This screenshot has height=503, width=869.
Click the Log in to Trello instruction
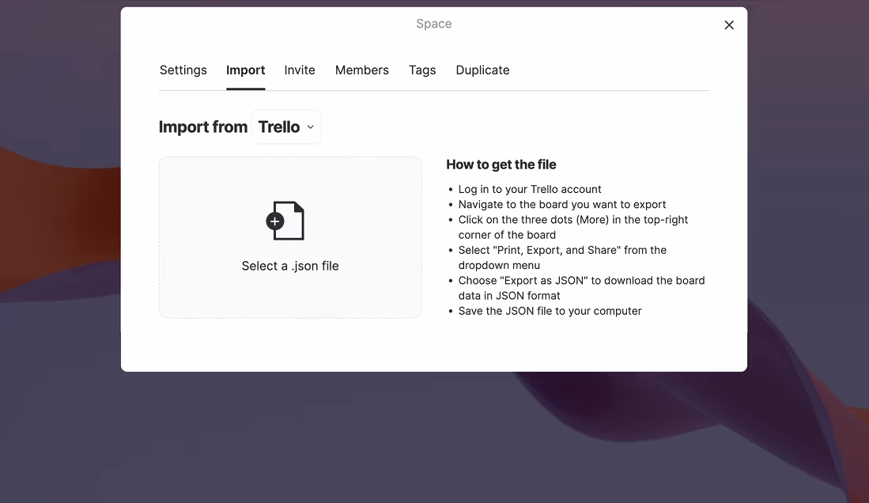click(x=530, y=189)
